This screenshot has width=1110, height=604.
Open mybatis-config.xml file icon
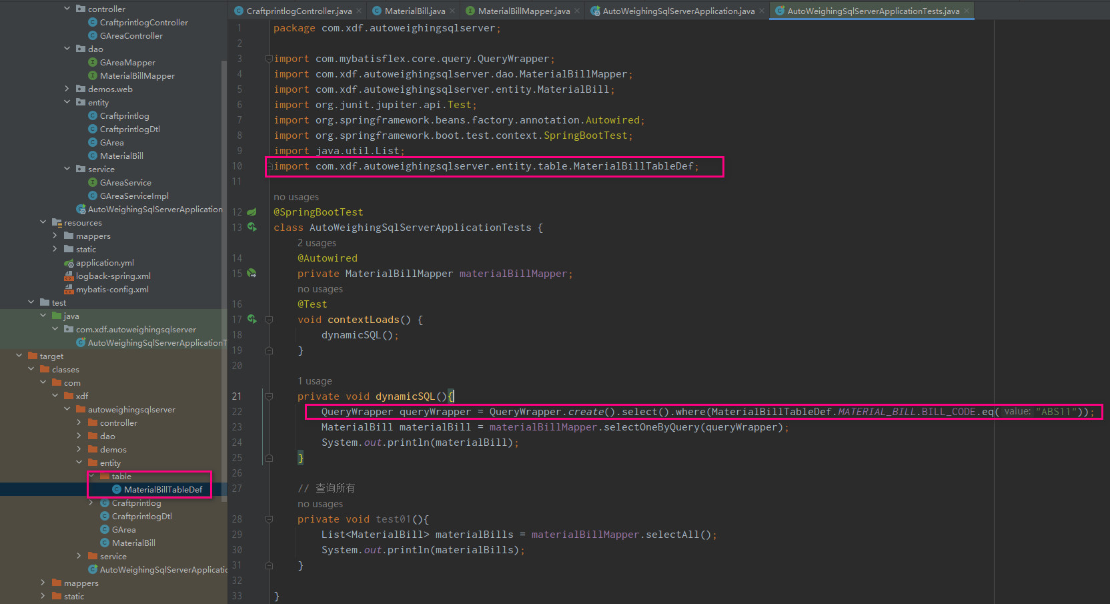point(69,290)
